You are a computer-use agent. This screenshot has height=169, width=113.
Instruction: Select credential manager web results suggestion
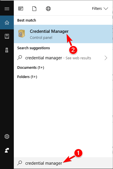pyautogui.click(x=62, y=58)
